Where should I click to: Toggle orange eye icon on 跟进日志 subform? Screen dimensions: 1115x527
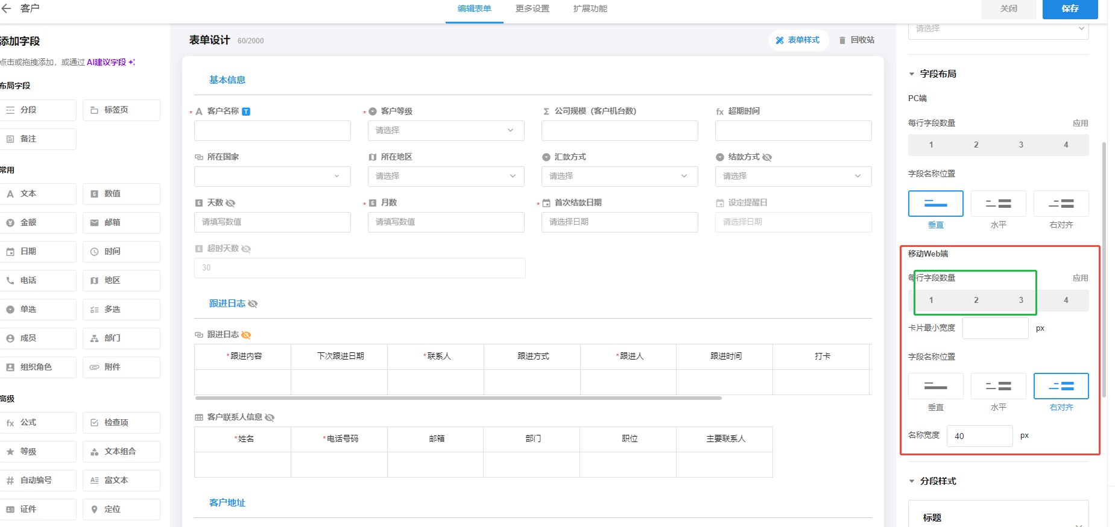pyautogui.click(x=246, y=335)
